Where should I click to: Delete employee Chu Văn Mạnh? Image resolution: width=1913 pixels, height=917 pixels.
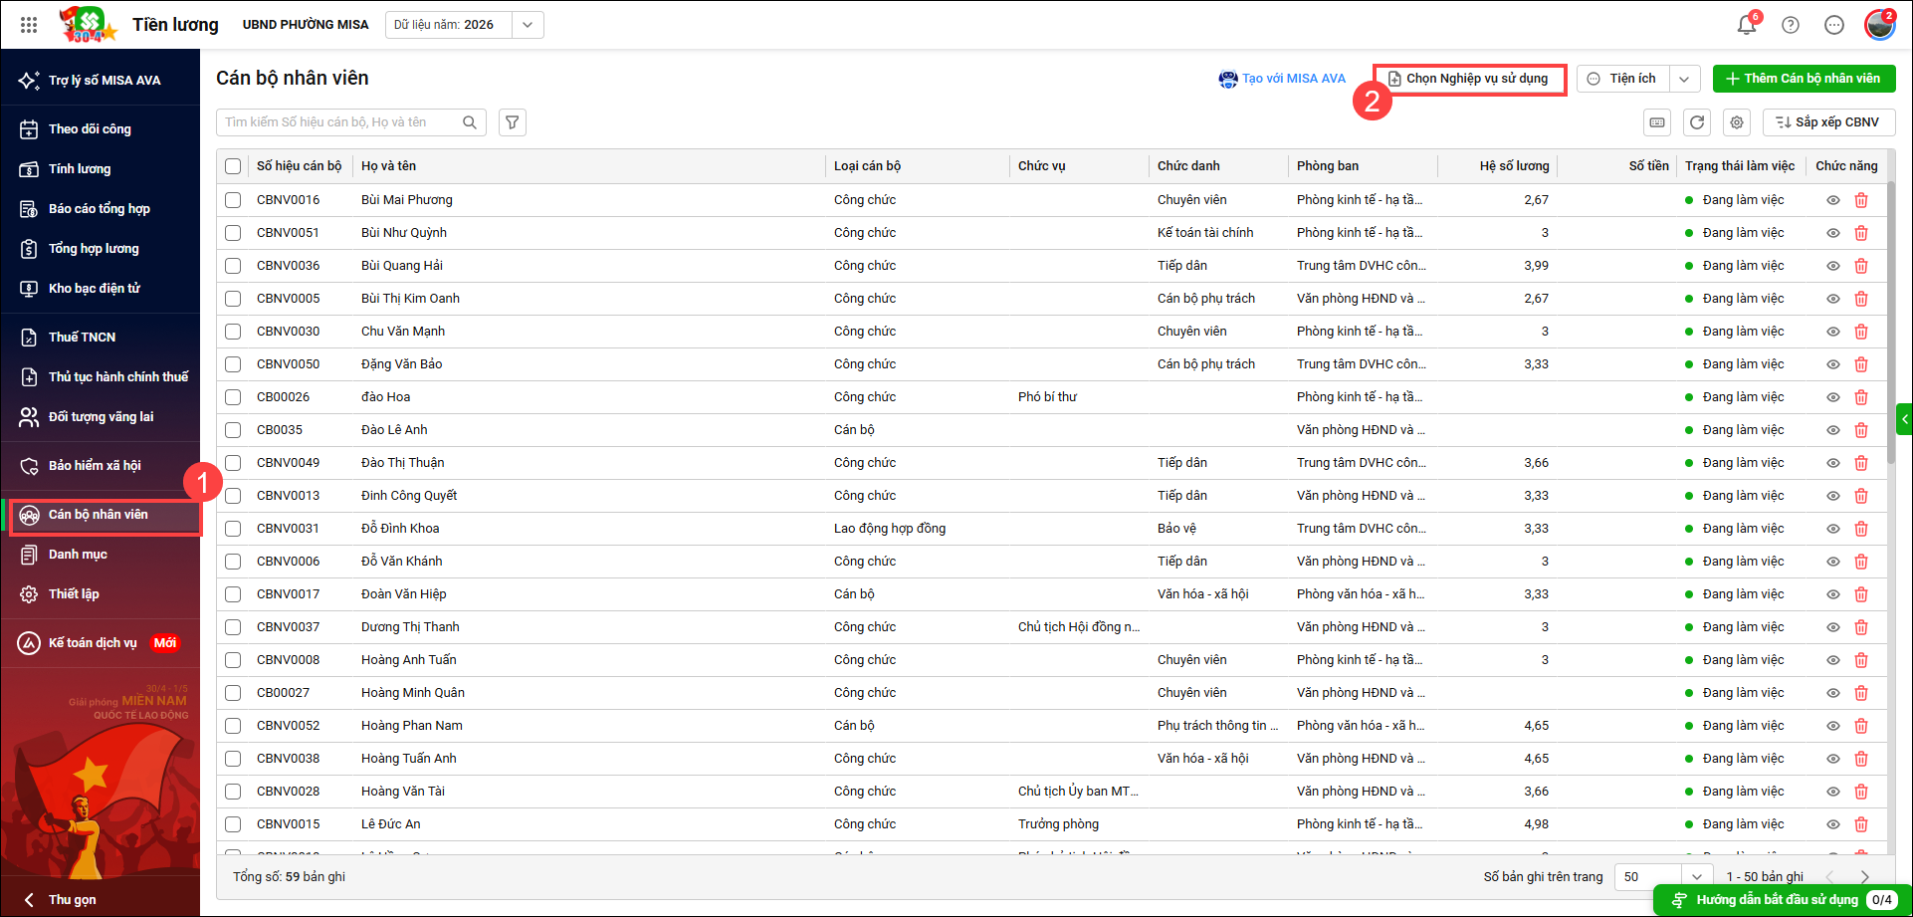tap(1861, 332)
